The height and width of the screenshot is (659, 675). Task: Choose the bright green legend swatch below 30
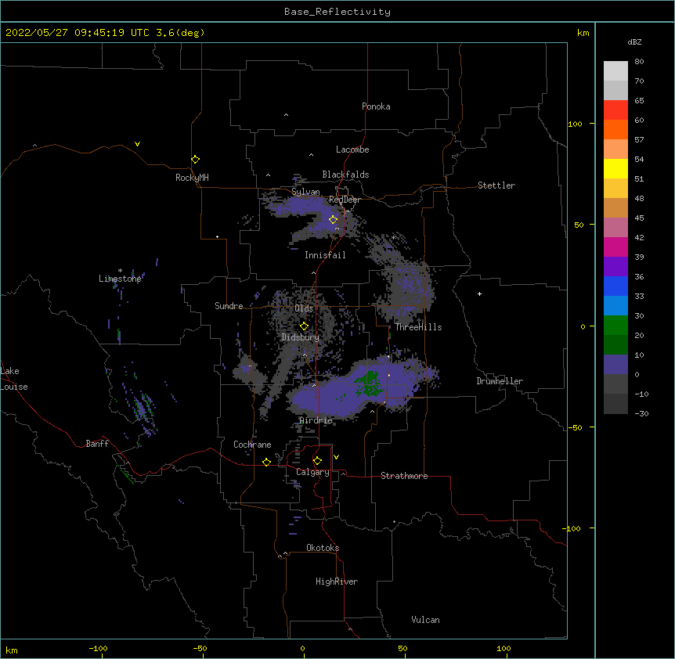pos(615,326)
